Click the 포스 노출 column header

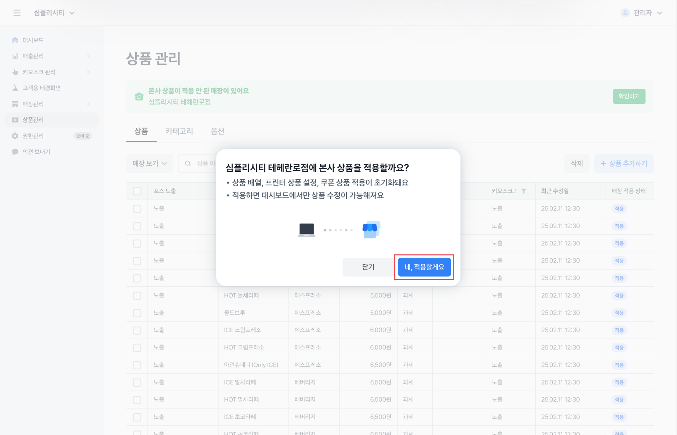(x=165, y=191)
